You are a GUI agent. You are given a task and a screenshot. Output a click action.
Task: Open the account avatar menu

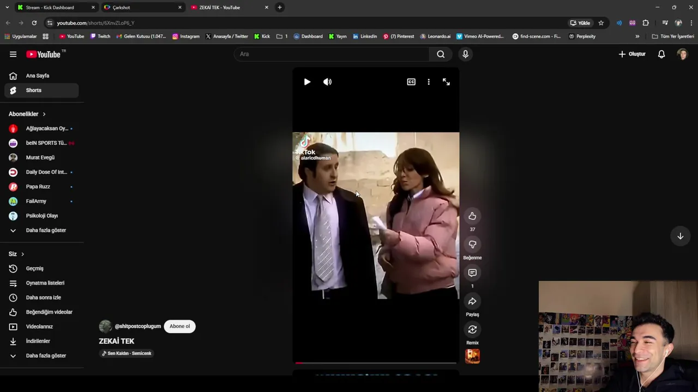point(682,54)
